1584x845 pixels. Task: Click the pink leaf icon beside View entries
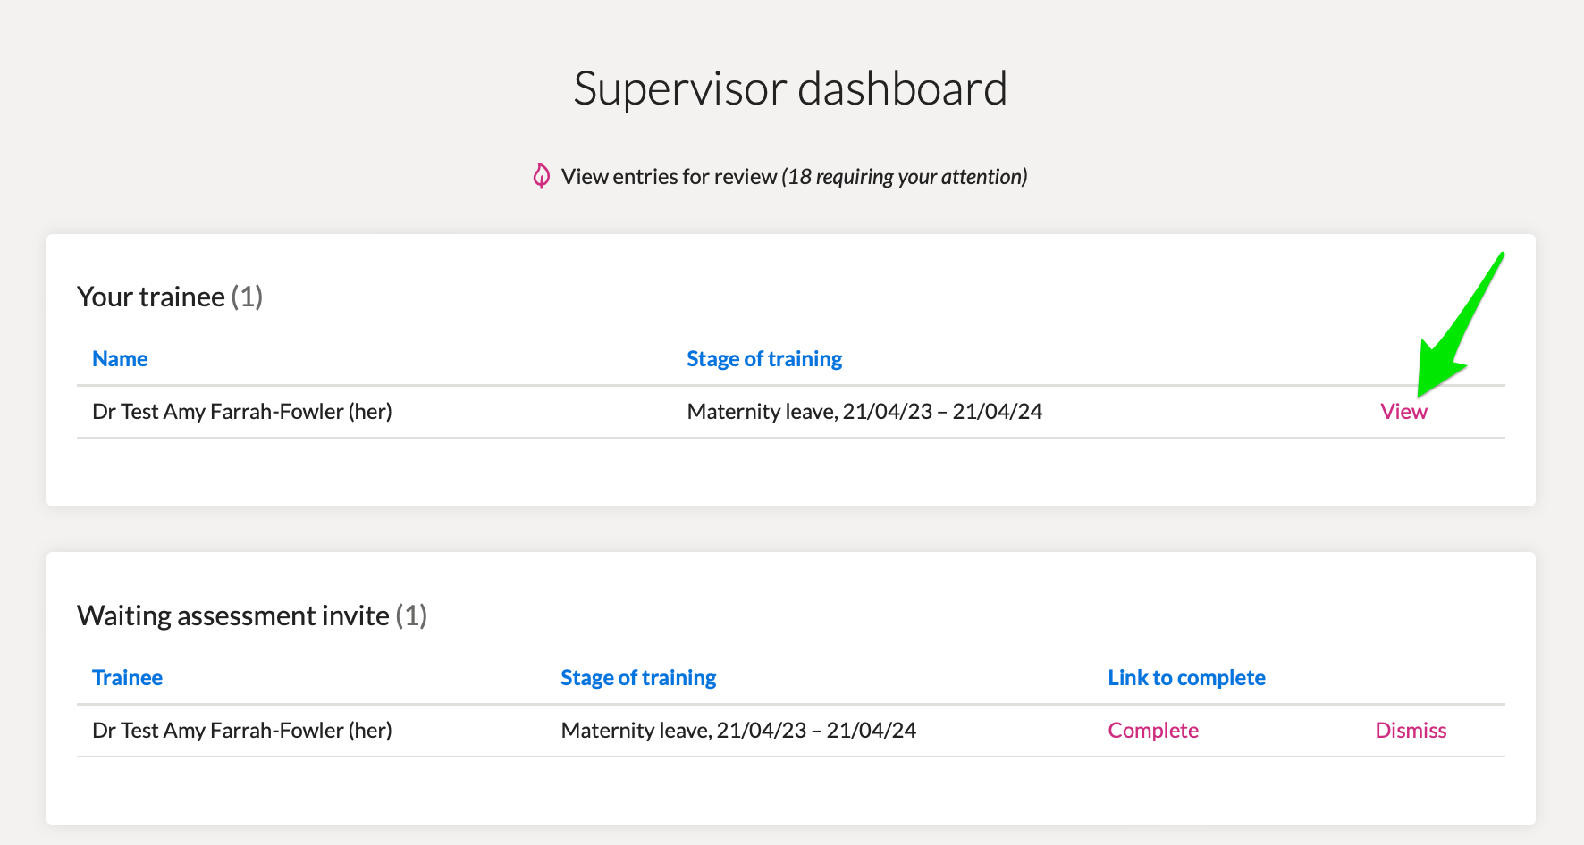click(x=541, y=176)
